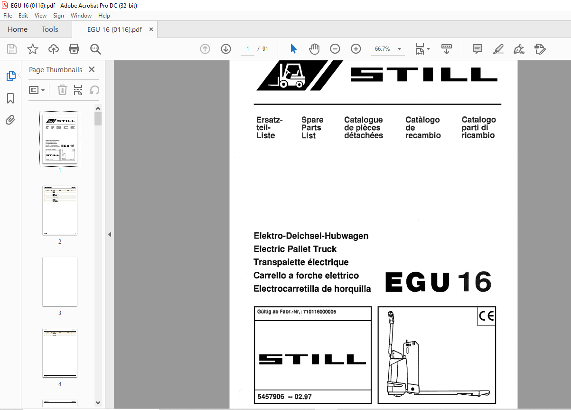Click the 'Transpalette électrique' text

[301, 262]
